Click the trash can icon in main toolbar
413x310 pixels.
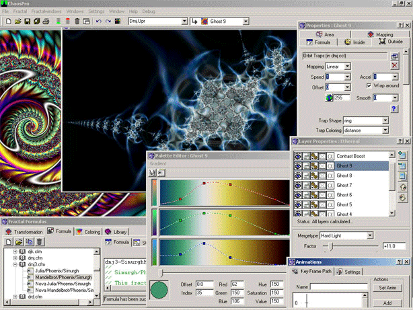77,22
